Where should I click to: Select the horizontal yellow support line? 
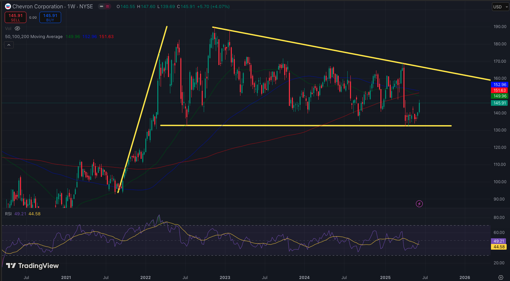301,125
